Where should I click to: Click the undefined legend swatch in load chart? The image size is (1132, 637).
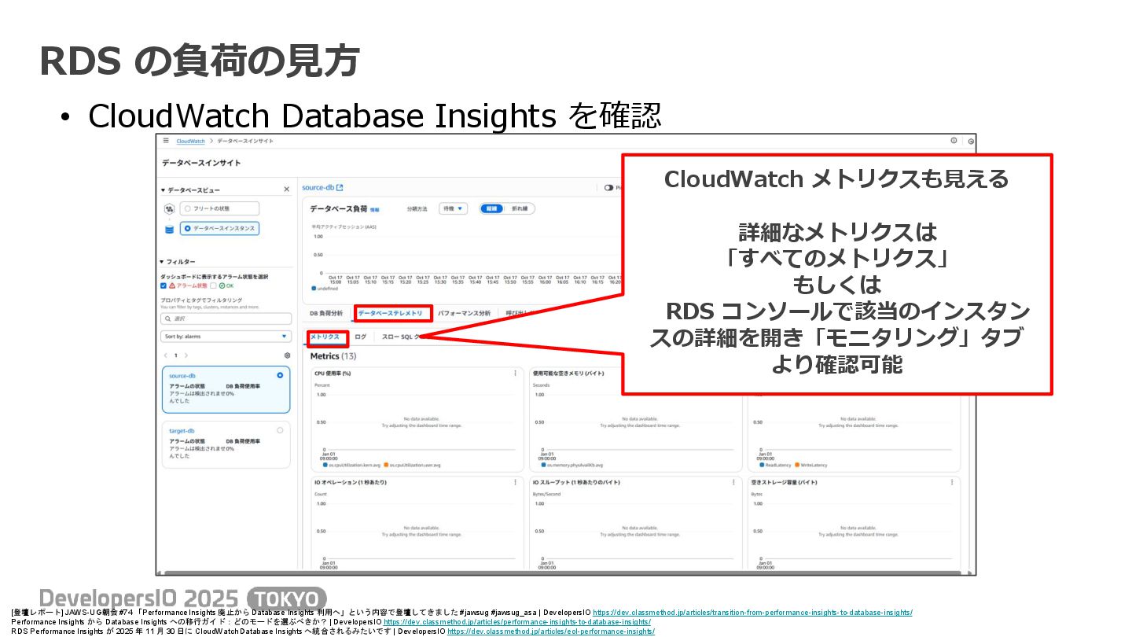pyautogui.click(x=314, y=289)
